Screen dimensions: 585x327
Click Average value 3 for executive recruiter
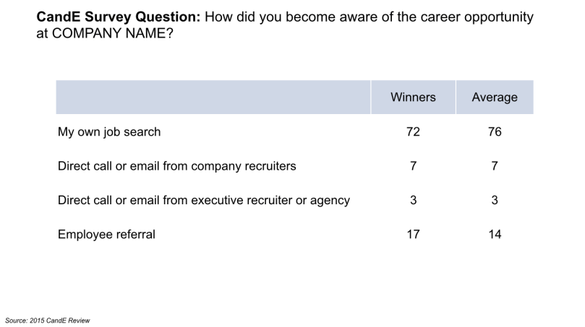coord(495,201)
